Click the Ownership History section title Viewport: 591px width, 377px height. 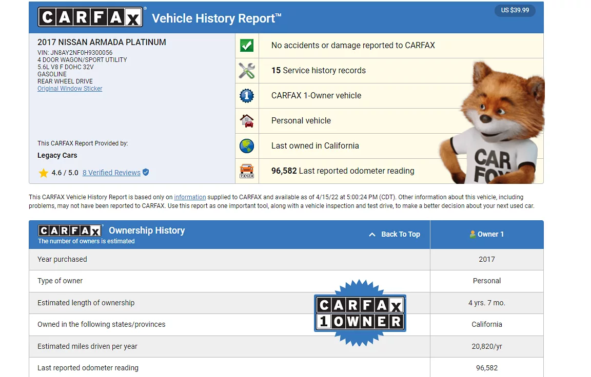pyautogui.click(x=147, y=231)
